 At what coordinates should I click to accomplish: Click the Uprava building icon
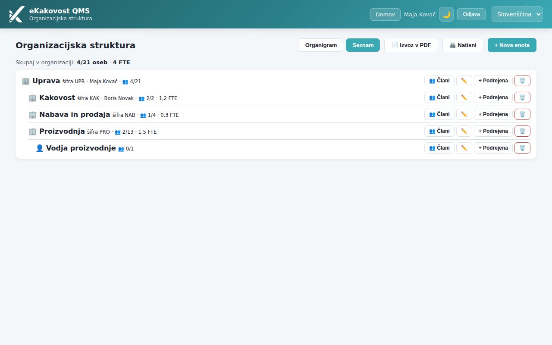[26, 81]
